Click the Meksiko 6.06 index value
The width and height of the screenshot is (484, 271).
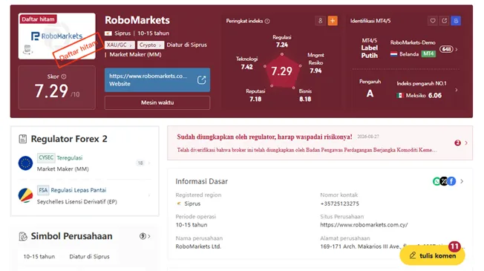pyautogui.click(x=435, y=95)
